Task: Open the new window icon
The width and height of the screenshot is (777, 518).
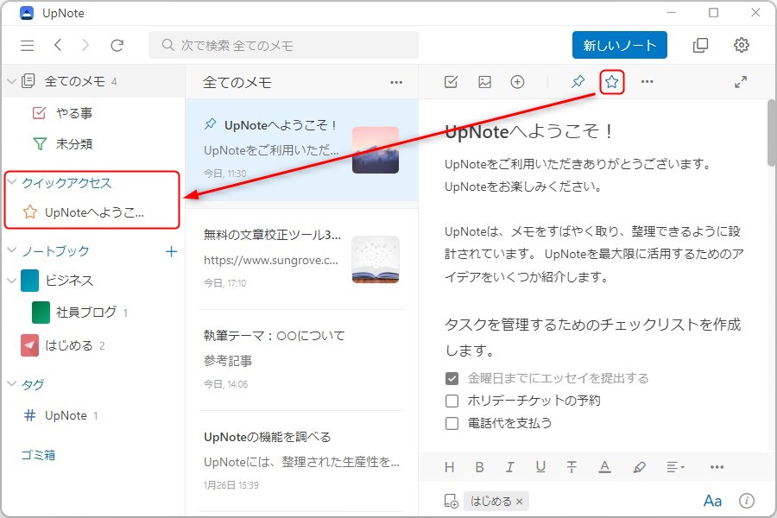Action: pos(700,45)
